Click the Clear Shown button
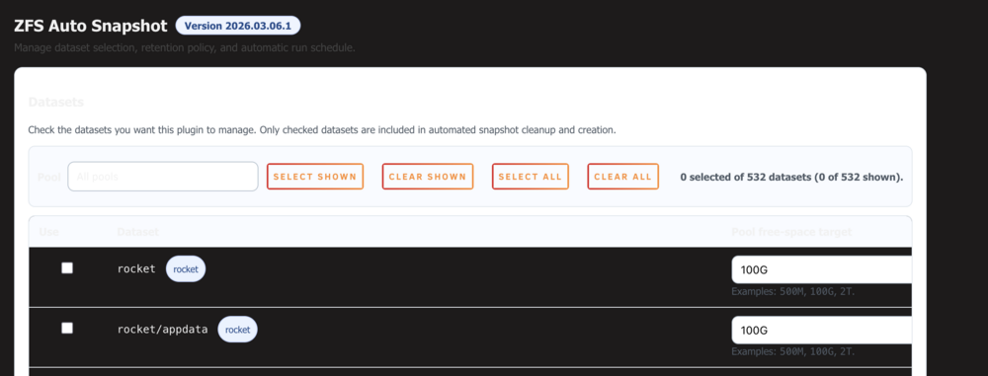This screenshot has height=376, width=988. [x=427, y=177]
